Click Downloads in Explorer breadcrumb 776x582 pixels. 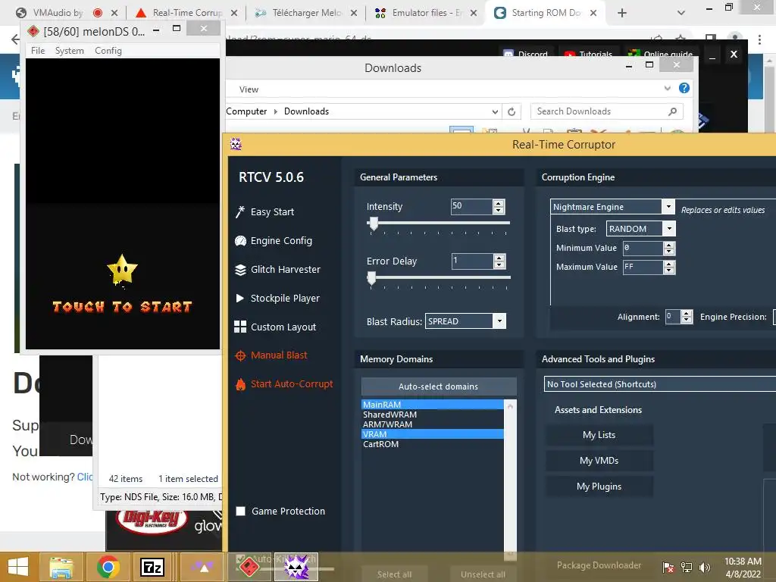306,111
